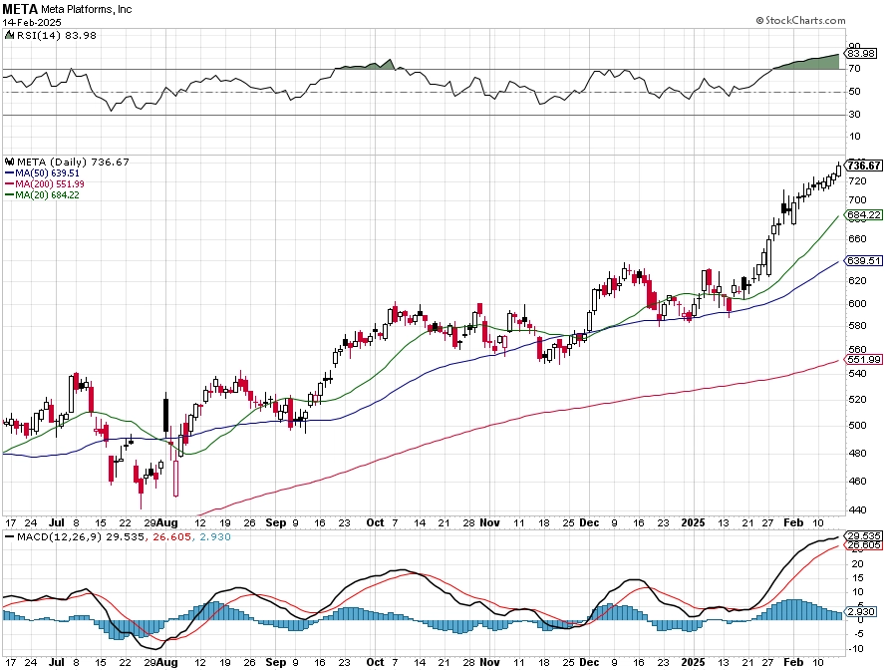
Task: Click the MA(20) green legend line
Action: click(x=9, y=194)
